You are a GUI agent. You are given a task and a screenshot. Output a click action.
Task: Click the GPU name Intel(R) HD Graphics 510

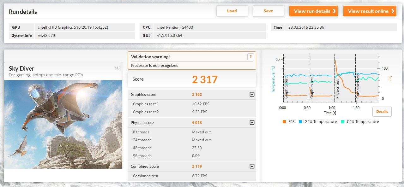[73, 27]
